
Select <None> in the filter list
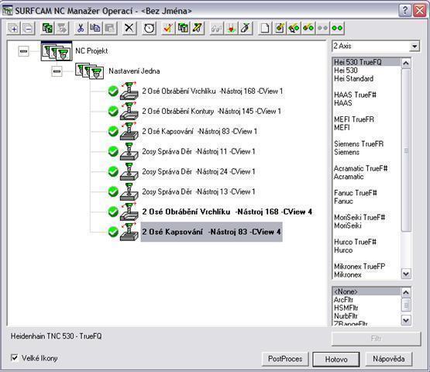pyautogui.click(x=366, y=291)
